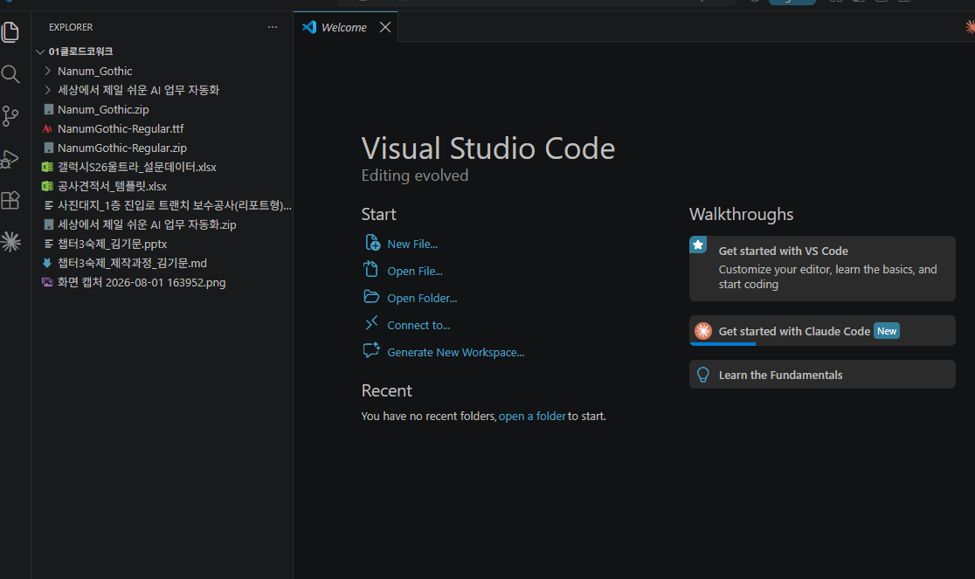
Task: Click the Excel icon beside 공사견적서_템플릿.xlsx
Action: click(47, 186)
